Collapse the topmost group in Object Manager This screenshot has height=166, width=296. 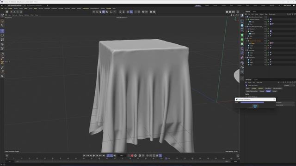246,17
